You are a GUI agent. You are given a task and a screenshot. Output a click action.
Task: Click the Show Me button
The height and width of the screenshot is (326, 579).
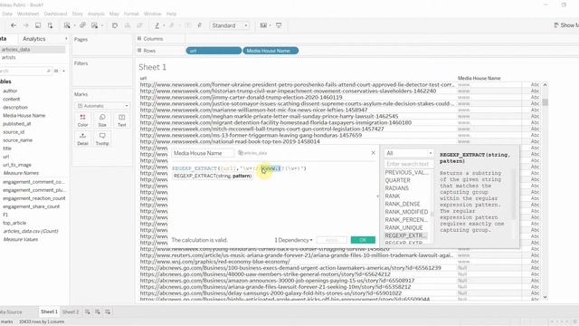(x=566, y=25)
